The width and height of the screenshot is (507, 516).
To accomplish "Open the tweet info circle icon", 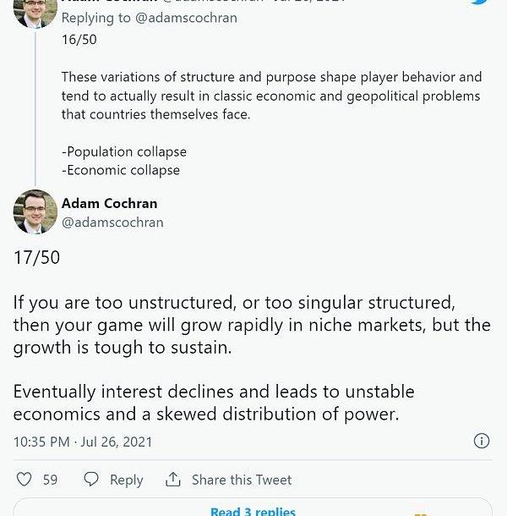I will 482,441.
